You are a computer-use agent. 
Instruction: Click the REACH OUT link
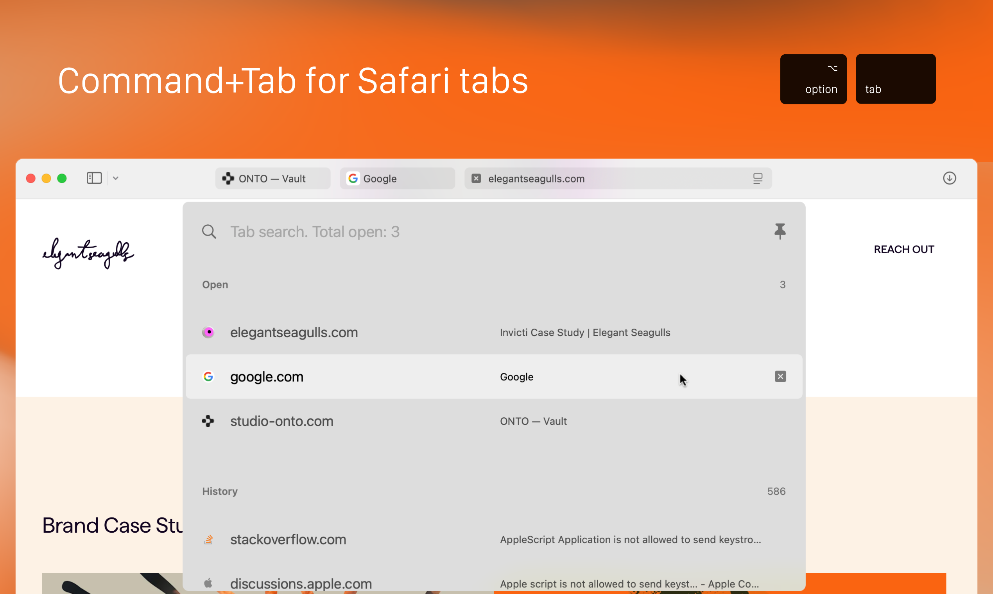[904, 249]
